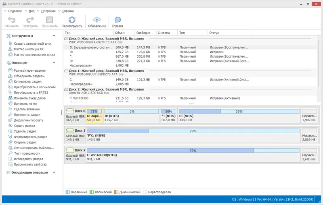Viewport: 323px width, 205px height.
Task: Open the Основное menu
Action: pyautogui.click(x=15, y=11)
